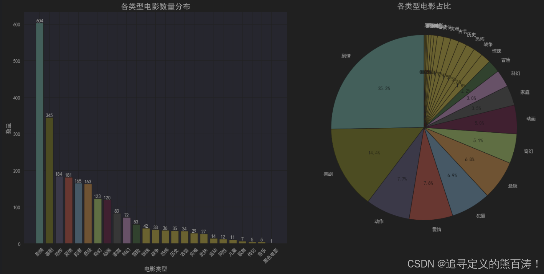Click the value label 604 above the tallest bar
The width and height of the screenshot is (544, 274).
40,21
